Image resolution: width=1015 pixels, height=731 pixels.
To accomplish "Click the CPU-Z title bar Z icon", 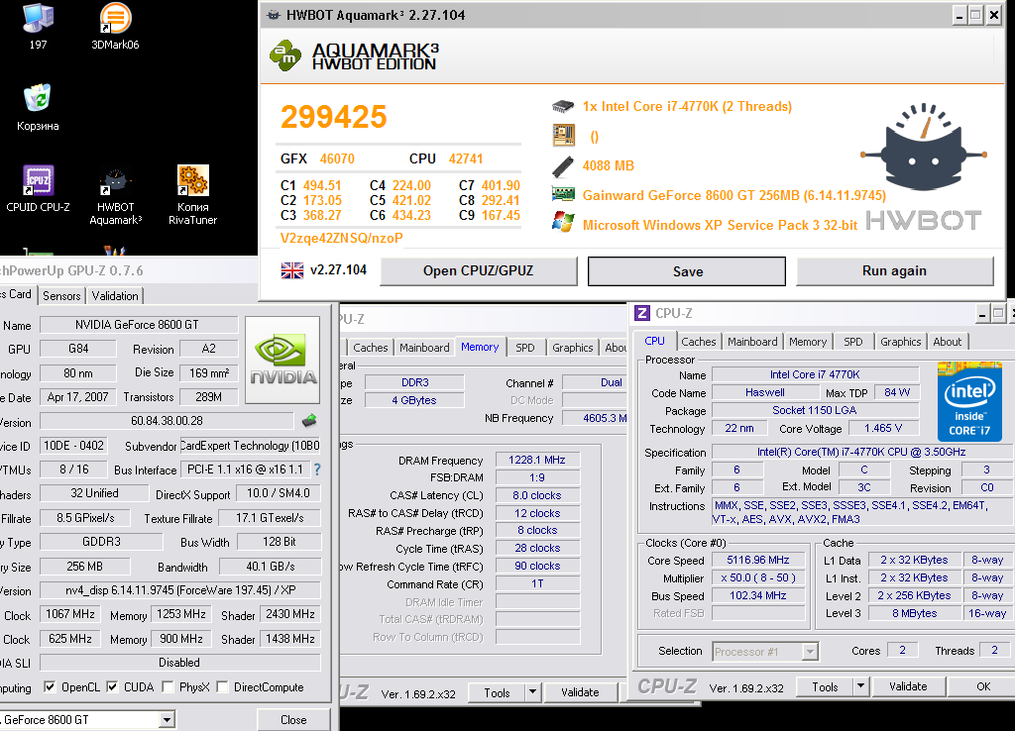I will coord(642,313).
